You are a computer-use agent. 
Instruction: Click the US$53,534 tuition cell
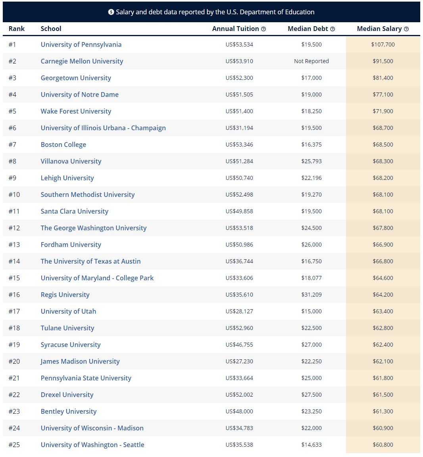[239, 44]
